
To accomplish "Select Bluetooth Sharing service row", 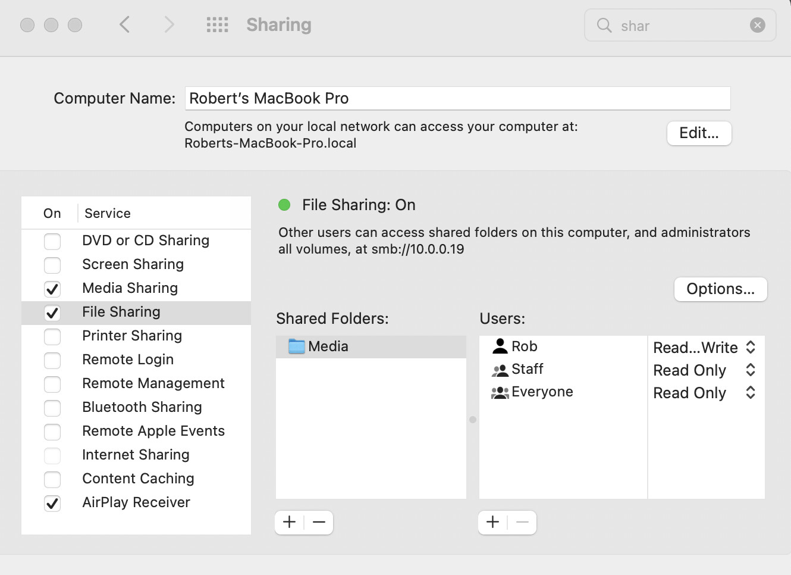I will point(136,407).
